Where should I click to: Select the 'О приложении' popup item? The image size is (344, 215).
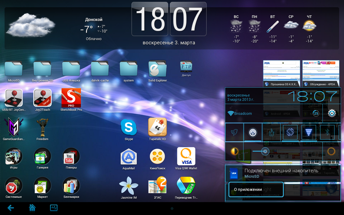(x=256, y=189)
